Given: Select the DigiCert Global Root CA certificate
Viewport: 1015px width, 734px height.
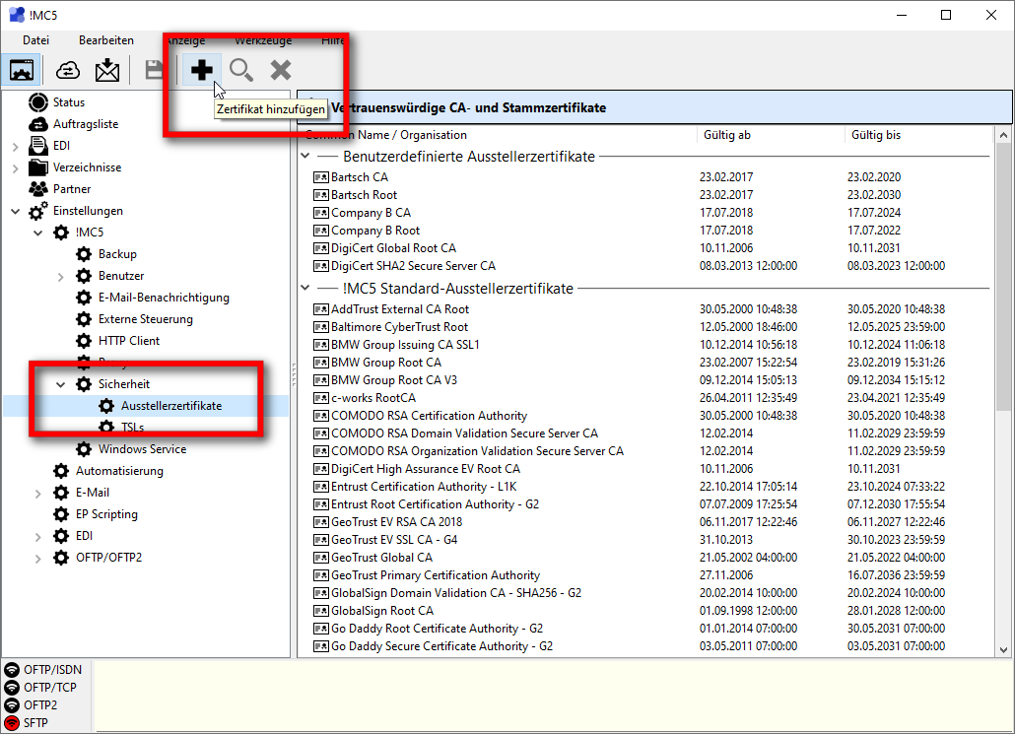Looking at the screenshot, I should pyautogui.click(x=393, y=248).
